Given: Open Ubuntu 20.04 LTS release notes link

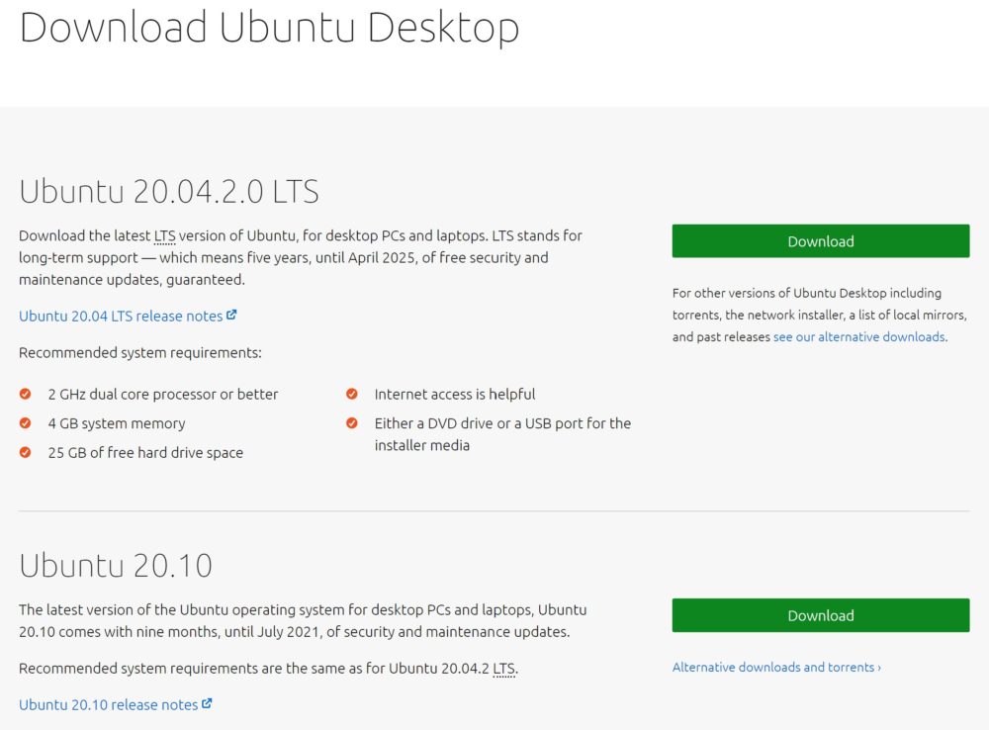Looking at the screenshot, I should click(x=121, y=317).
